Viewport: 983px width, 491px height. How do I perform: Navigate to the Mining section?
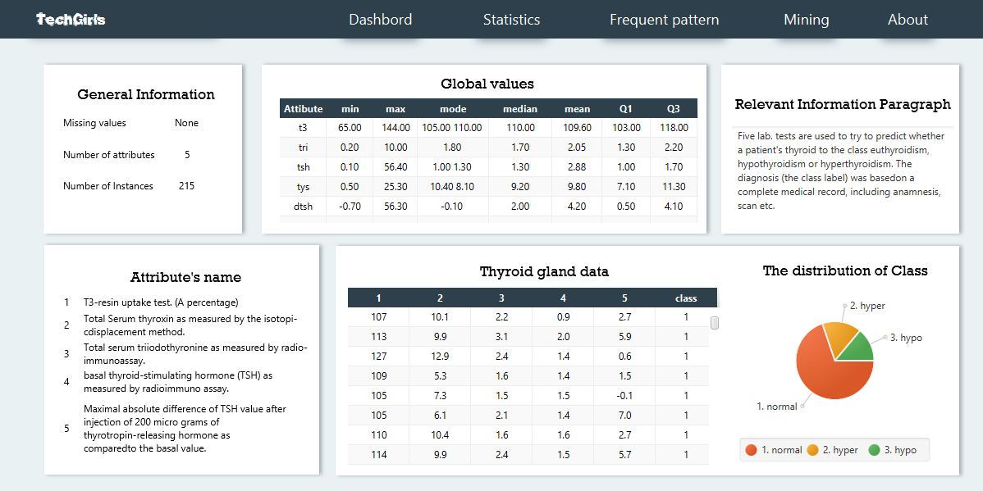806,20
